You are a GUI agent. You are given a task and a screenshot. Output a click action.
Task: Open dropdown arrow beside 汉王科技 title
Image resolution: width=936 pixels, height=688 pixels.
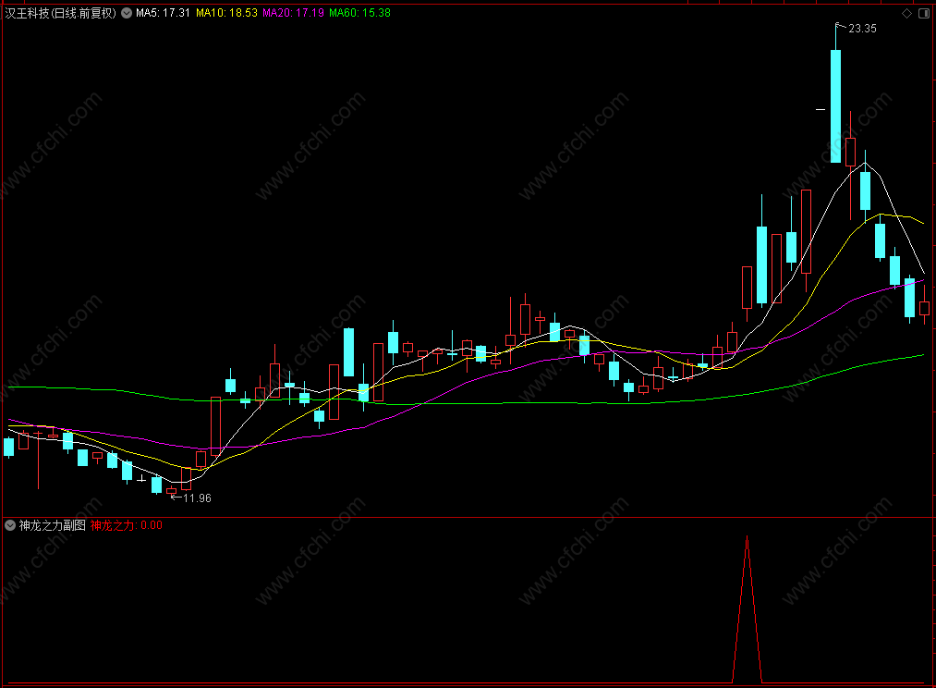tap(127, 13)
